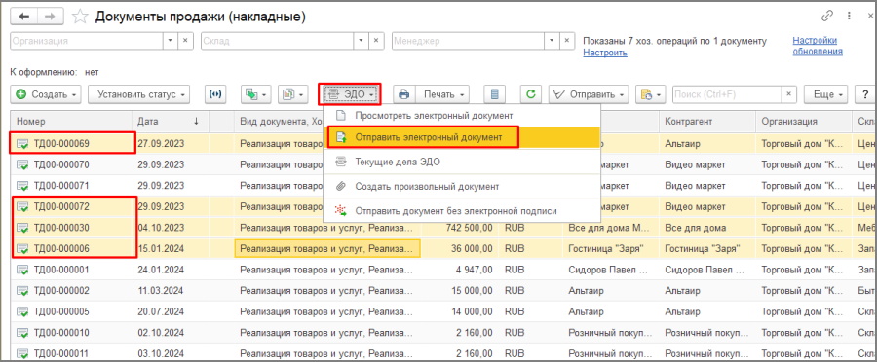
Task: Open Настройки обновления link
Action: [818, 46]
